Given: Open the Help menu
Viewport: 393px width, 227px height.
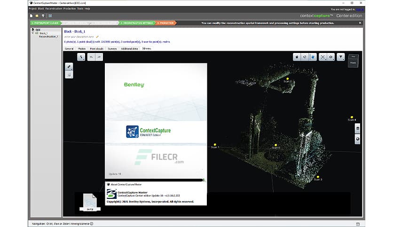Looking at the screenshot, I should (x=87, y=9).
